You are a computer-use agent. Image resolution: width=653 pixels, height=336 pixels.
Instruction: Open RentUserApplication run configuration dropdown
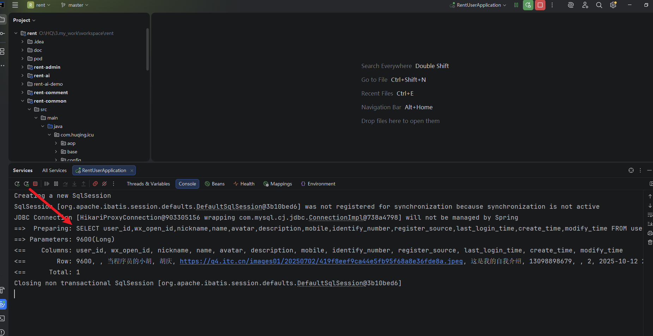478,5
